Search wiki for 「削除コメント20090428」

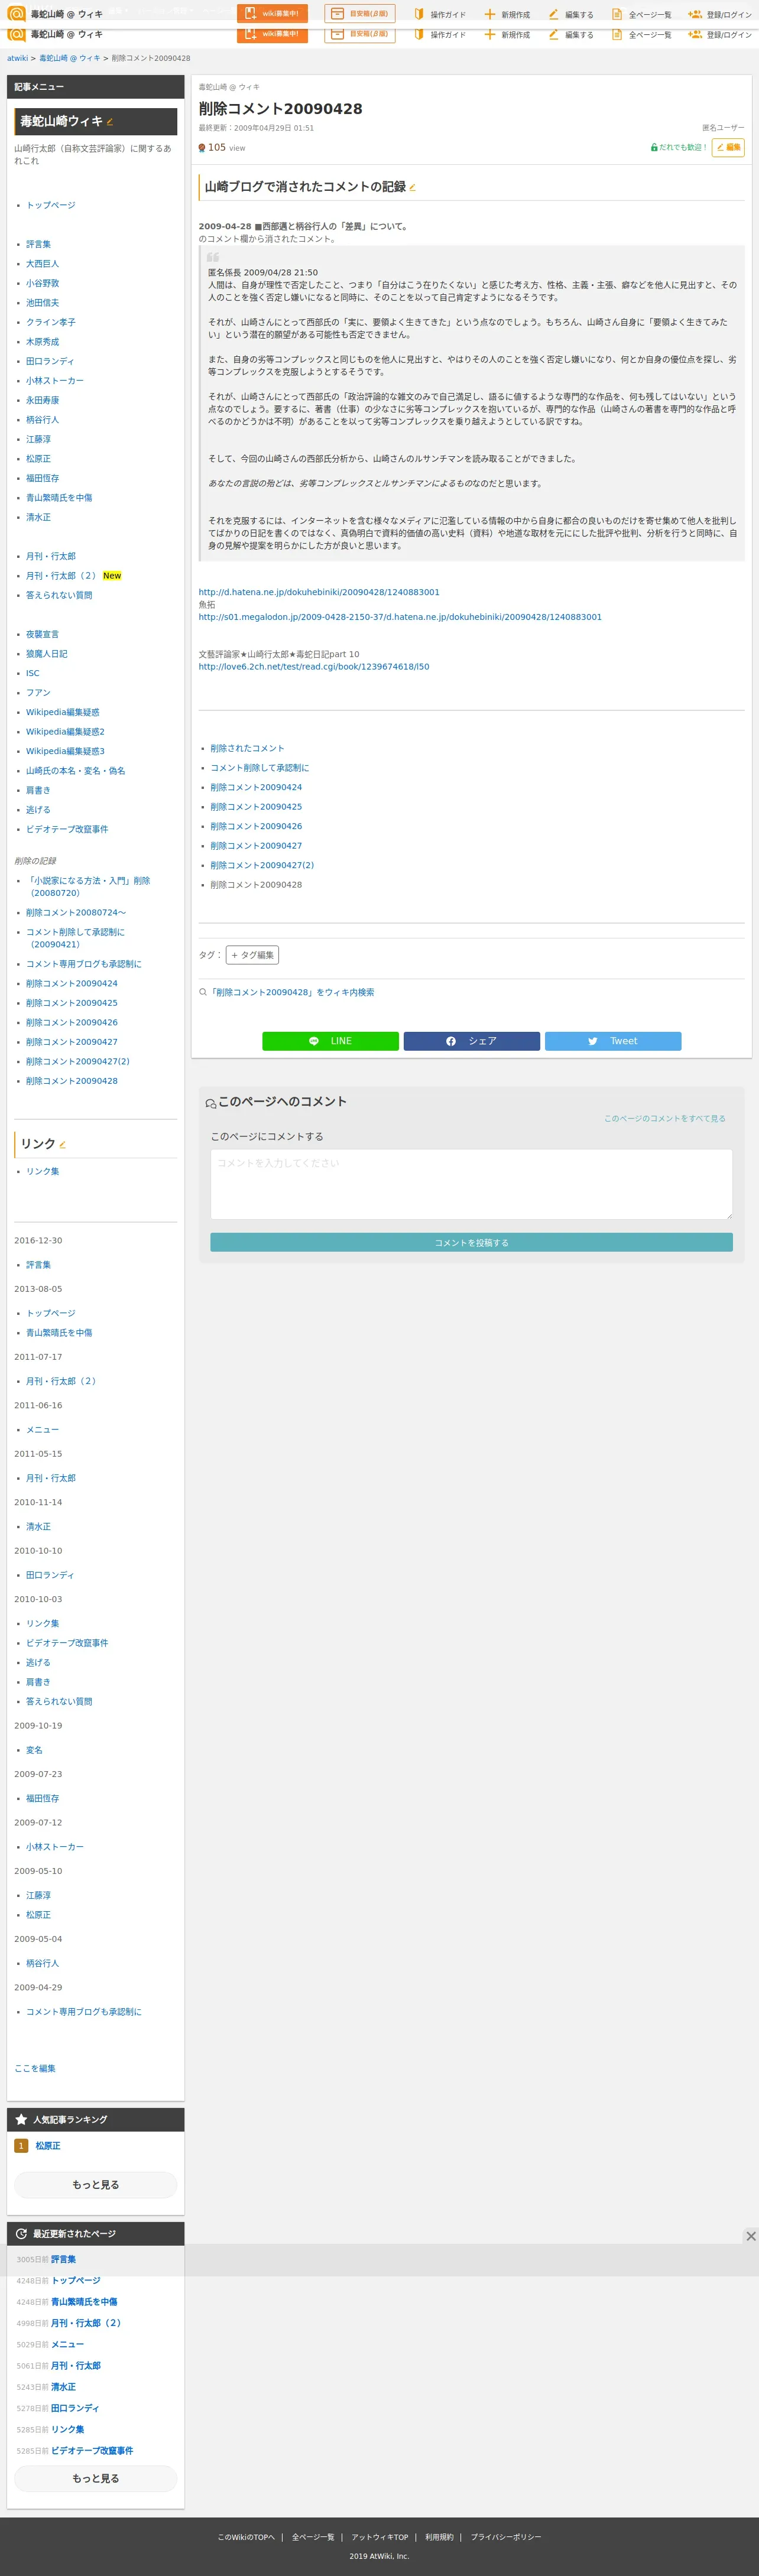click(292, 992)
